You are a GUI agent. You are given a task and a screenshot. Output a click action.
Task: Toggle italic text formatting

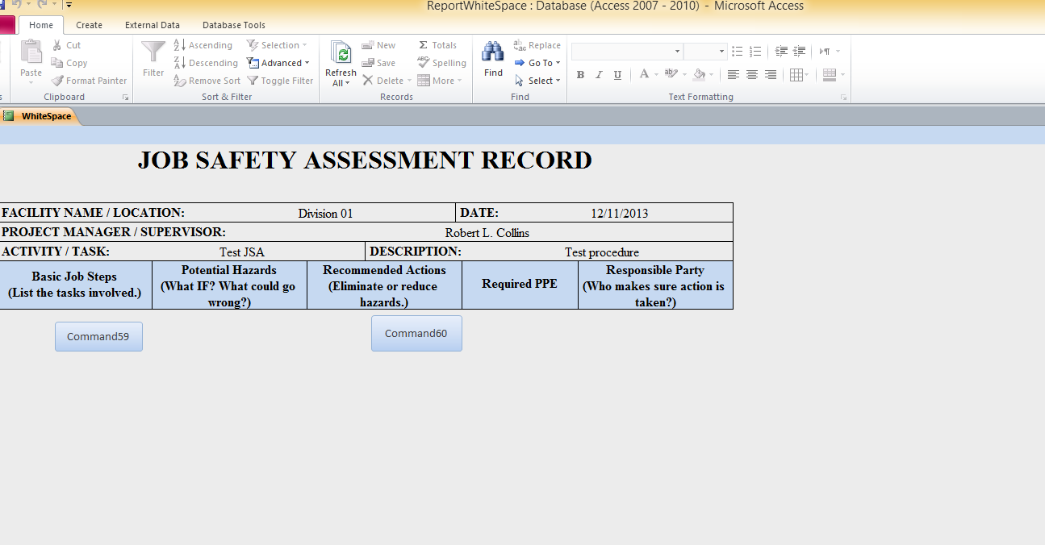click(599, 75)
